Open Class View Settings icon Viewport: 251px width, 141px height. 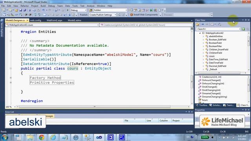pos(212,24)
